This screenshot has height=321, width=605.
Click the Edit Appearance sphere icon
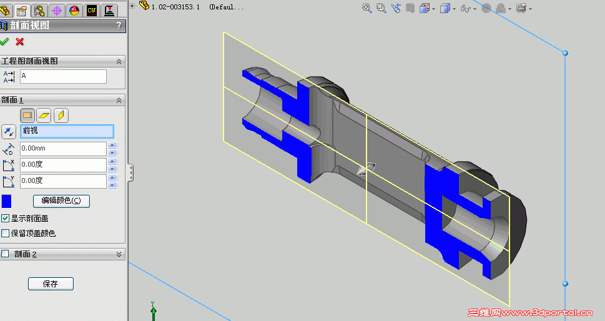click(486, 8)
